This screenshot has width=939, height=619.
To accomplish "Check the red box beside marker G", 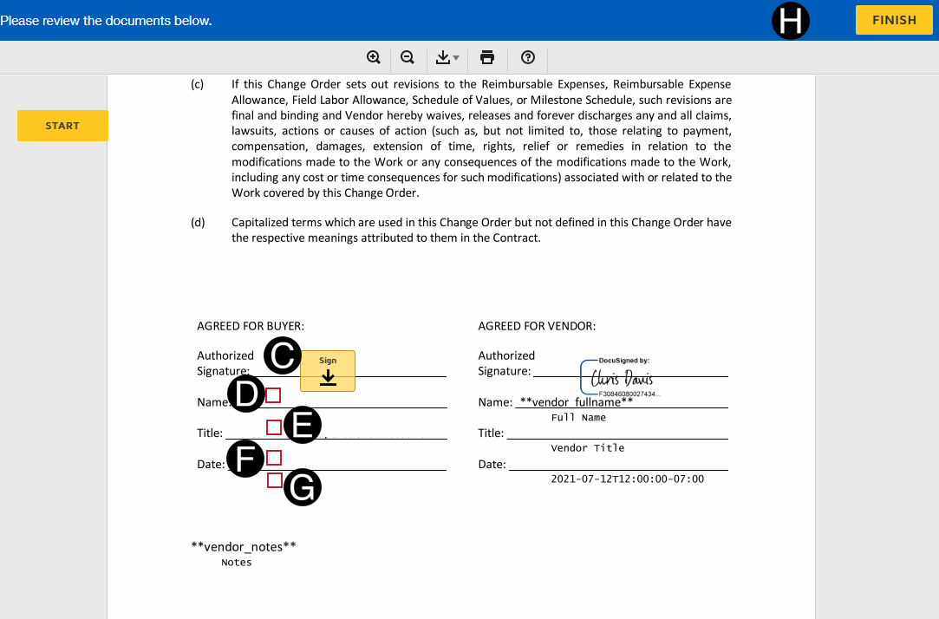I will 274,480.
